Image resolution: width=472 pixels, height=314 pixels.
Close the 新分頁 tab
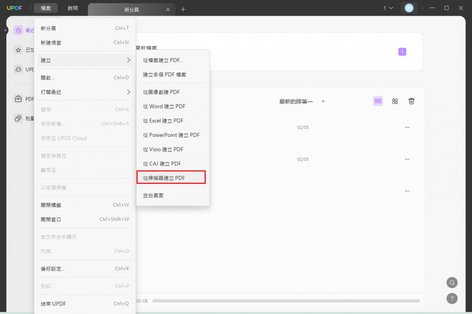pos(168,10)
